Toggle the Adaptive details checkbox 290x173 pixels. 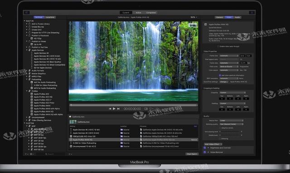click(220, 128)
